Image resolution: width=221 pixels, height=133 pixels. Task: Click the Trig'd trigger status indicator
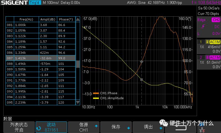click(x=35, y=2)
